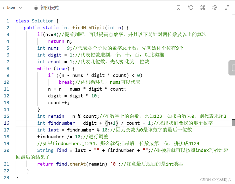Click the right-edge scrollbar thumb
This screenshot has width=235, height=184.
(x=232, y=68)
